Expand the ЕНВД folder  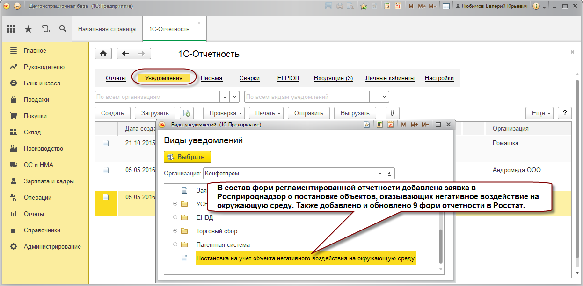(x=175, y=217)
